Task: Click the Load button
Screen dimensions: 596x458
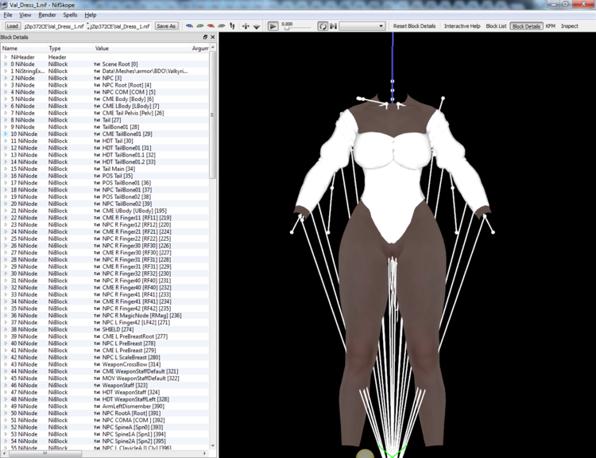Action: point(12,26)
